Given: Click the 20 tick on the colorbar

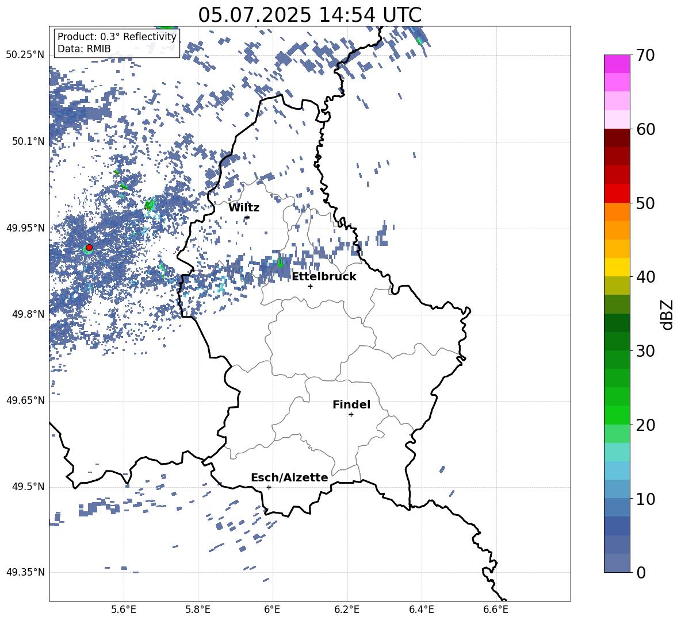Looking at the screenshot, I should coord(645,425).
